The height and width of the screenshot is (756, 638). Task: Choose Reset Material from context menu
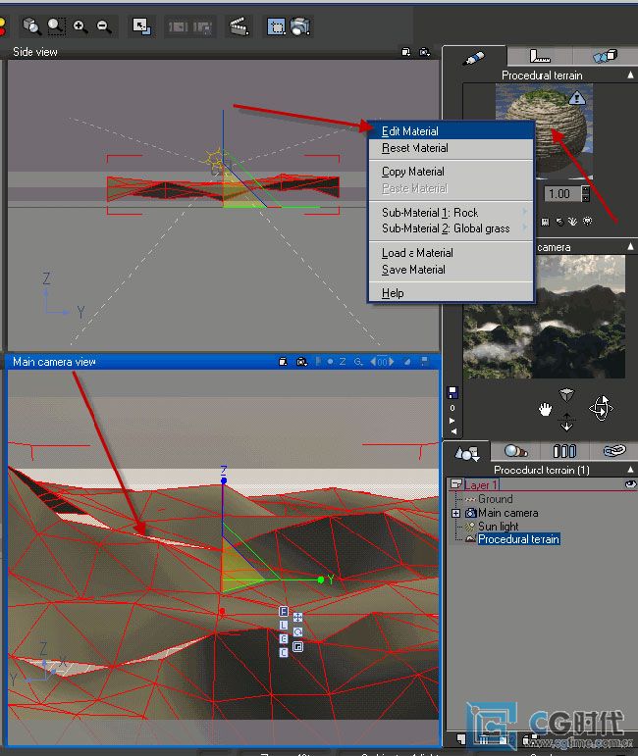[x=451, y=148]
